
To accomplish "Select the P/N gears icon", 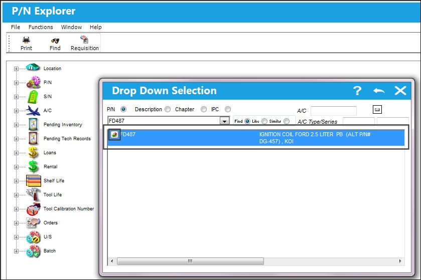I will point(33,82).
